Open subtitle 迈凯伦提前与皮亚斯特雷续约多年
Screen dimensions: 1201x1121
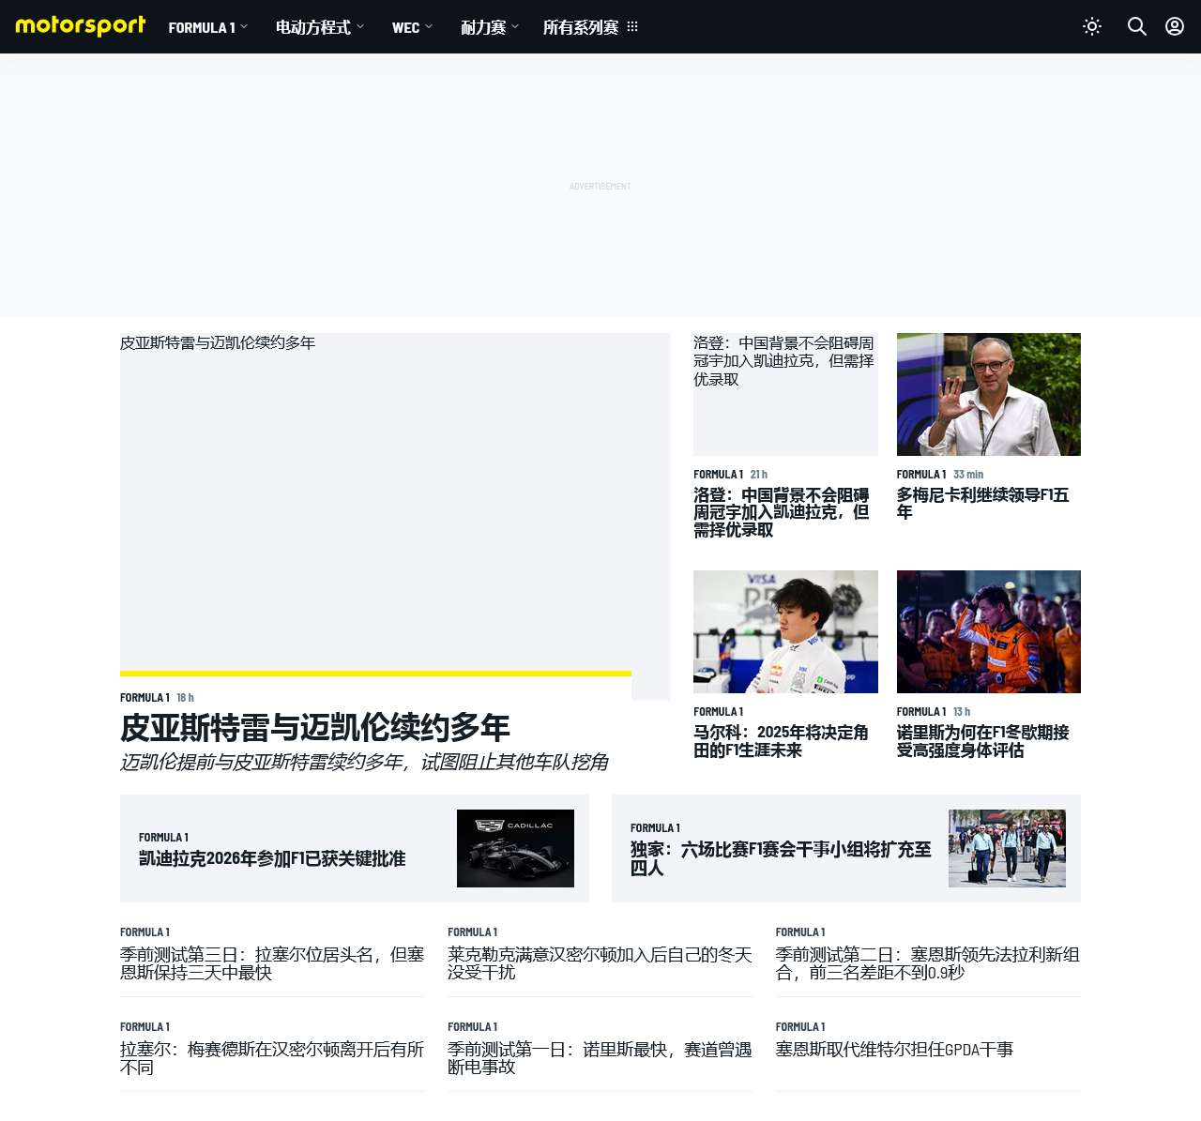pyautogui.click(x=364, y=762)
